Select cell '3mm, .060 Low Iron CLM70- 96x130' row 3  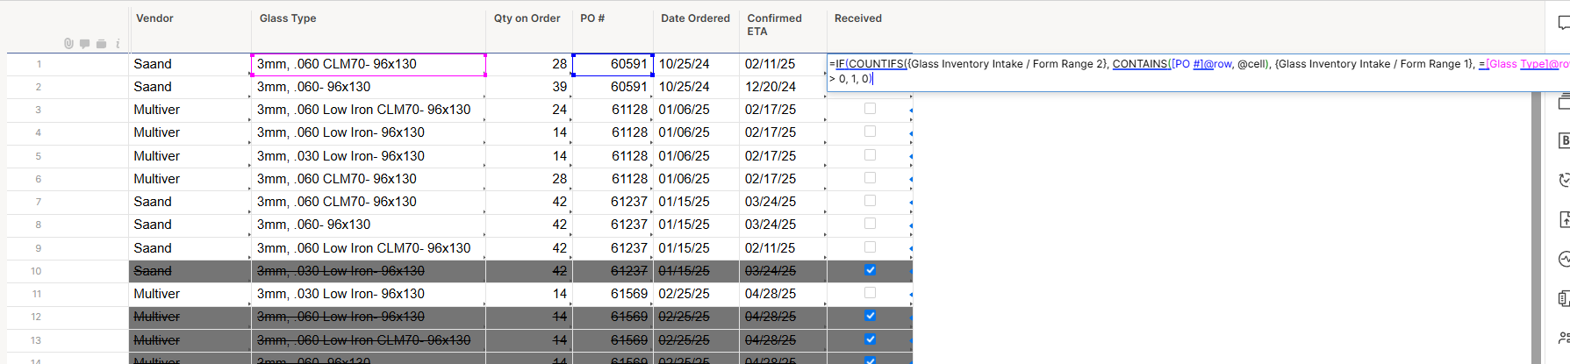(x=369, y=110)
